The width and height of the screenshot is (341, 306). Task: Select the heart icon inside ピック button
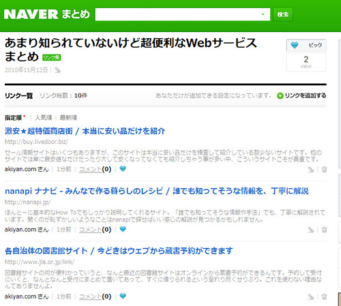[x=295, y=45]
